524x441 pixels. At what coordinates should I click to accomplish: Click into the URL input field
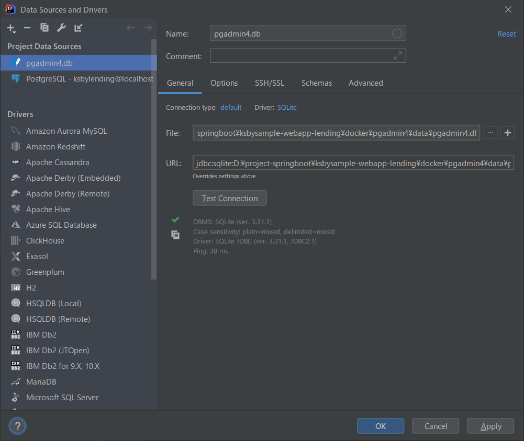[353, 163]
